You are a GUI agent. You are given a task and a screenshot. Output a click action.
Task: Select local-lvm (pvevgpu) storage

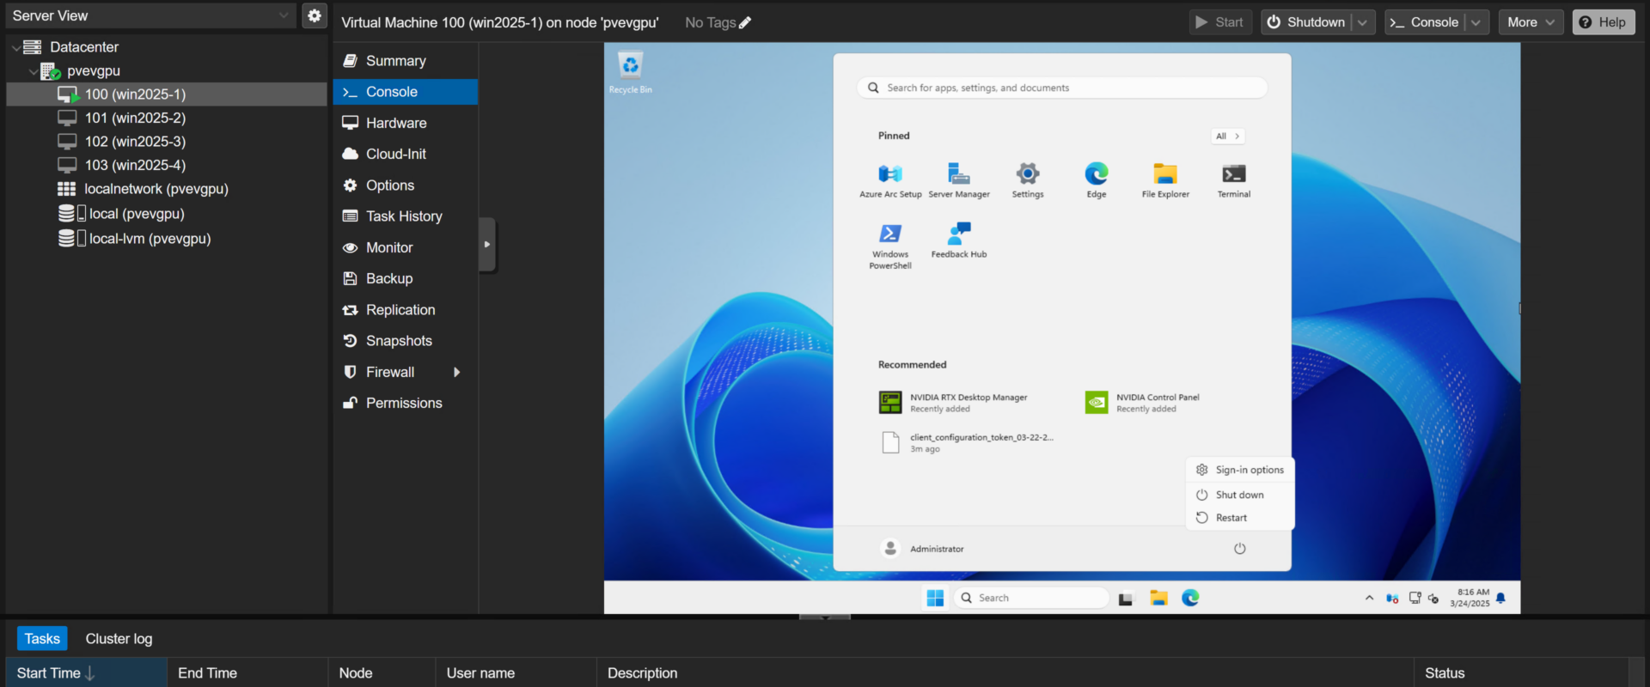coord(167,239)
